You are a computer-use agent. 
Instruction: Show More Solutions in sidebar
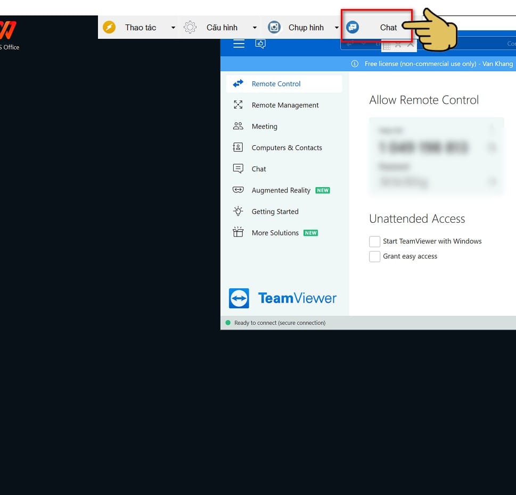[284, 233]
